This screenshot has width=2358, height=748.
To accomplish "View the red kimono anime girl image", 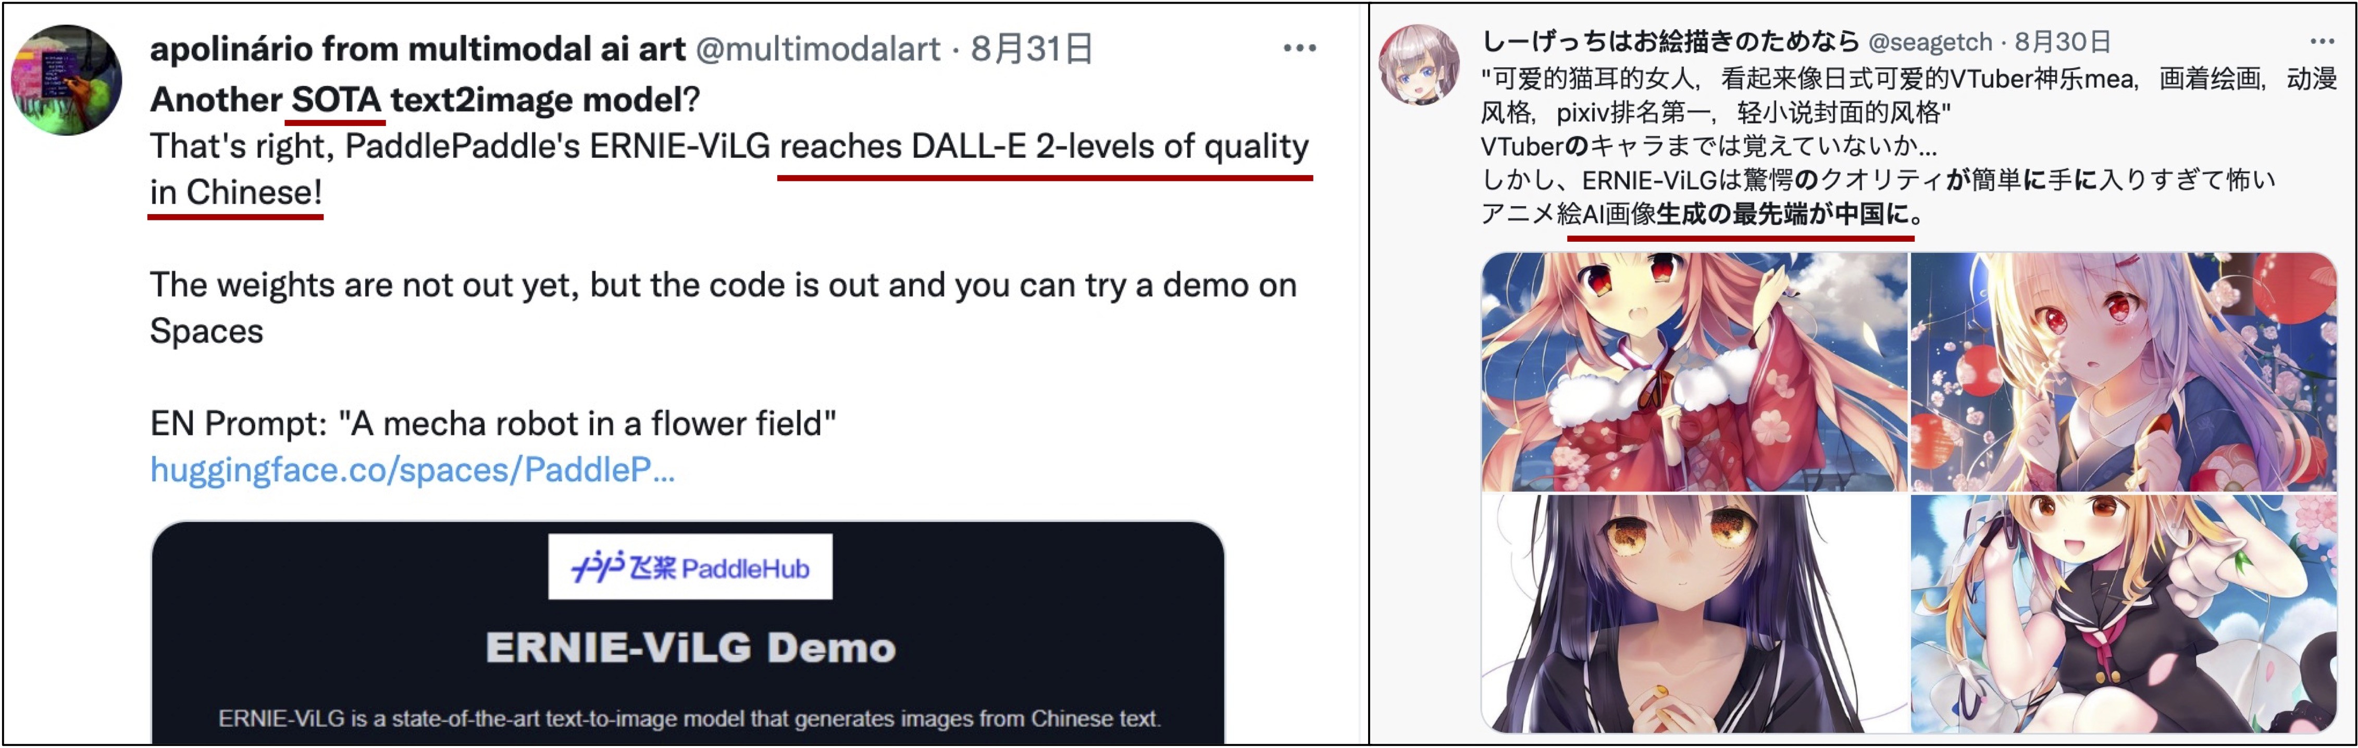I will [x=1694, y=372].
